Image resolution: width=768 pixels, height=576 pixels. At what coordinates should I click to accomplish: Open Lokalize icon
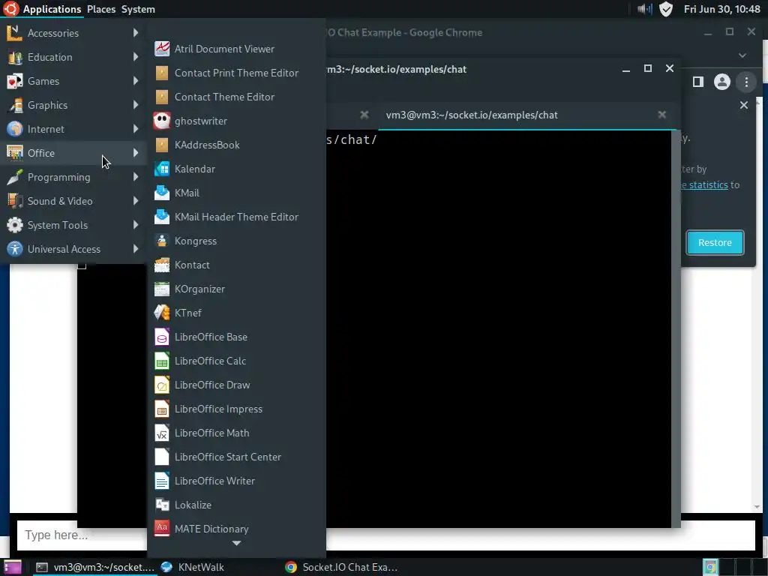[x=162, y=505]
